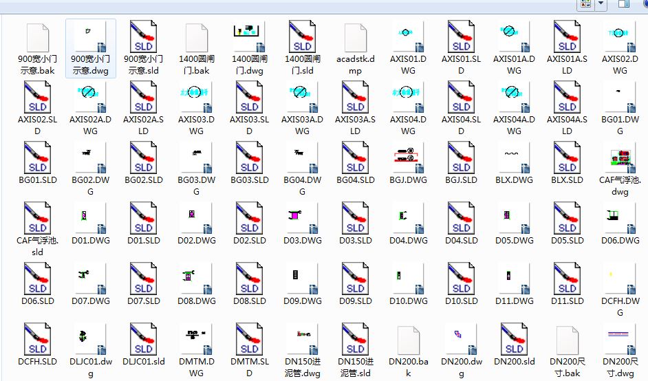Select the DN200尺寸.bak file
648x381 pixels.
[567, 340]
